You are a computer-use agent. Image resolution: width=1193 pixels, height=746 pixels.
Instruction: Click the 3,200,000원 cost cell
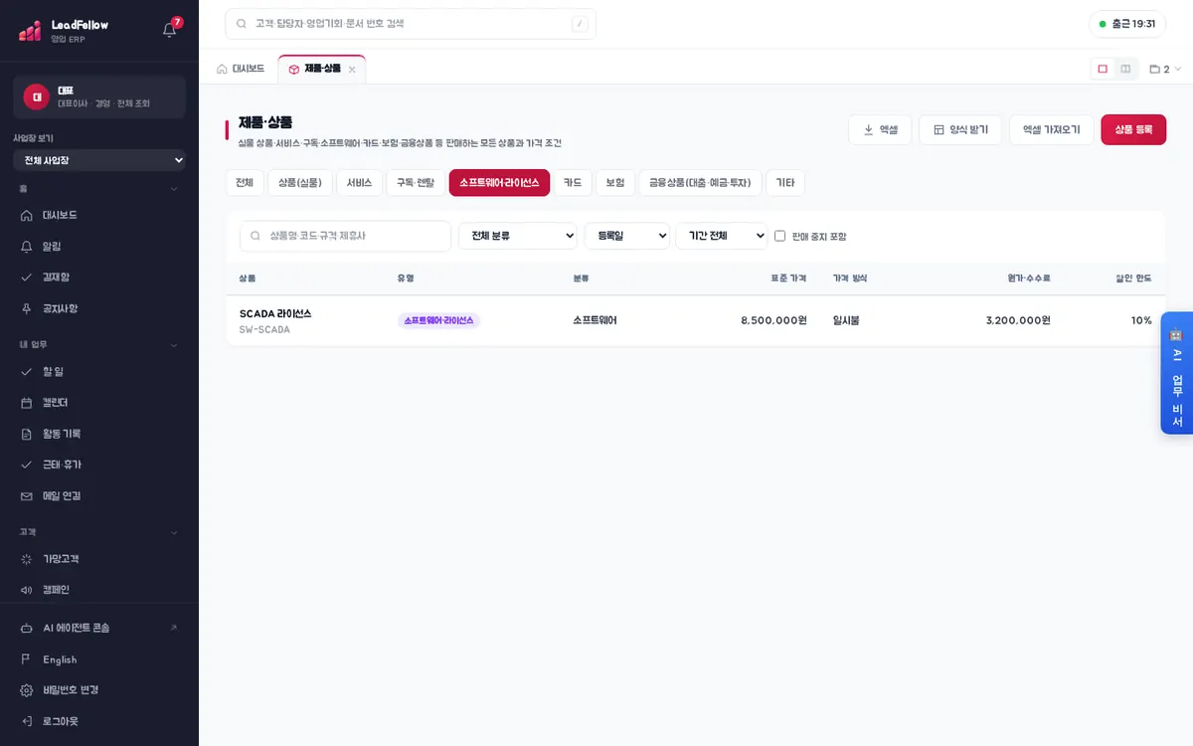tap(1018, 320)
